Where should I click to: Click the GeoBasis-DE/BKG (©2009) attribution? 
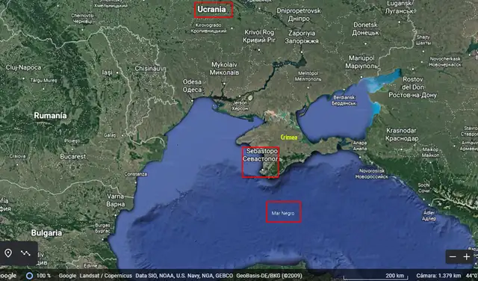click(x=269, y=276)
